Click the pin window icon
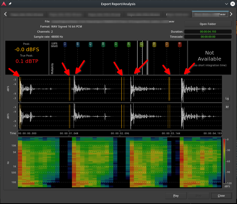The width and height of the screenshot is (237, 204). [10, 4]
